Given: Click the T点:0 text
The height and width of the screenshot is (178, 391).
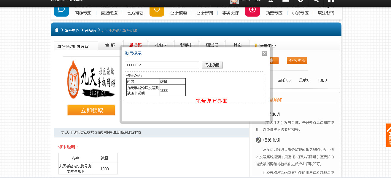Looking at the screenshot, I should (322, 80).
